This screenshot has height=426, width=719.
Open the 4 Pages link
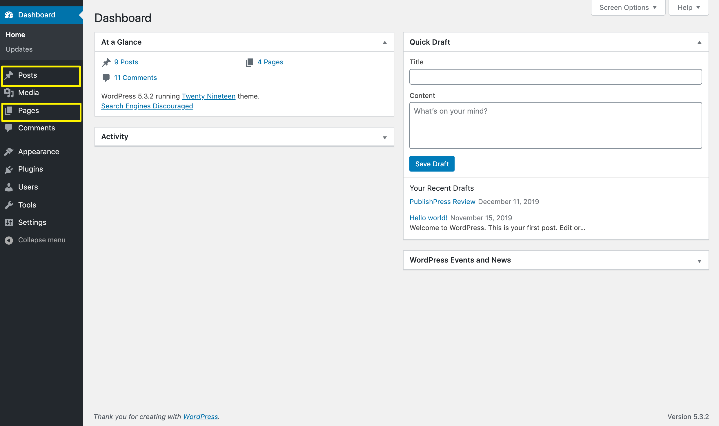click(x=270, y=62)
